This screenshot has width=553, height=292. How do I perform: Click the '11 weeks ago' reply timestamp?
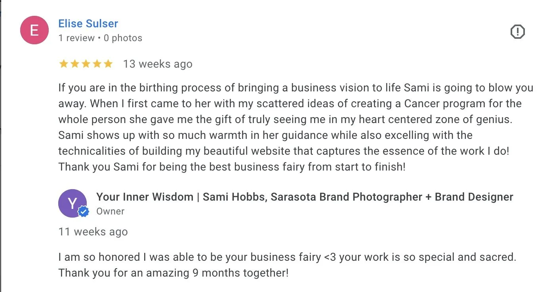(93, 231)
